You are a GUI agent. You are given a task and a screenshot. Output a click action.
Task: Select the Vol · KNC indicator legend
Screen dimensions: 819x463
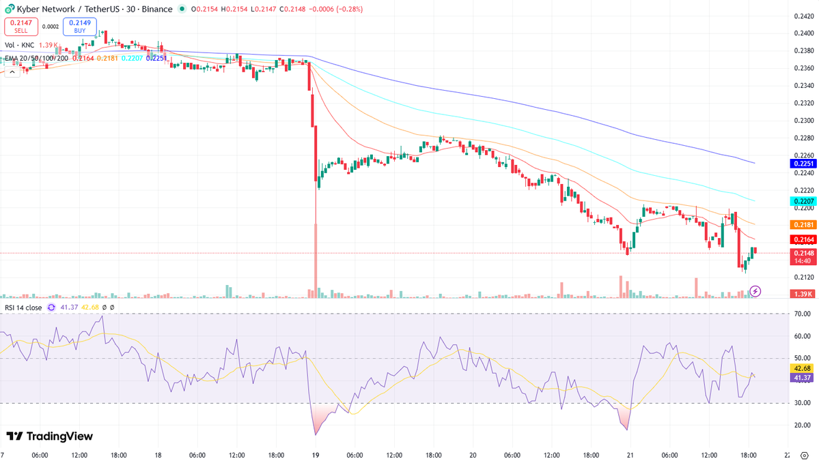[x=19, y=46]
